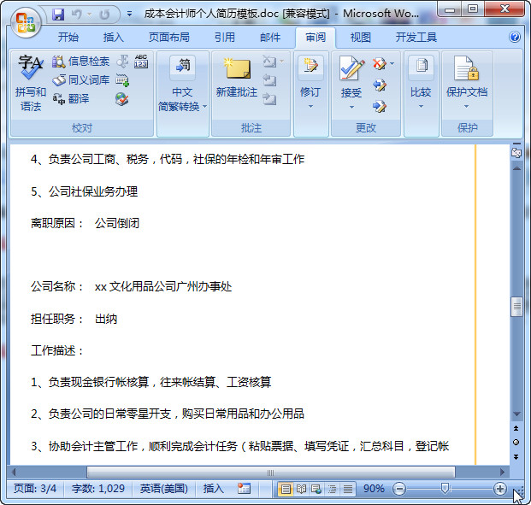The image size is (531, 505).
Task: Open the 修订 dropdown arrow
Action: coord(310,106)
